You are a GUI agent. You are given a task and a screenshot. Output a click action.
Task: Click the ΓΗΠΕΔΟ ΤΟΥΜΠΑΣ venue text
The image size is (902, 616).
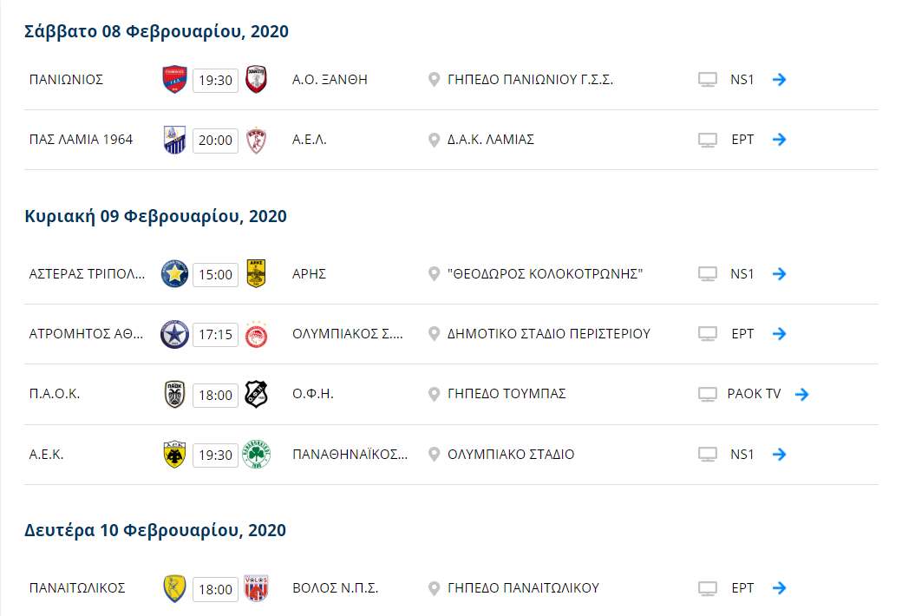(507, 394)
